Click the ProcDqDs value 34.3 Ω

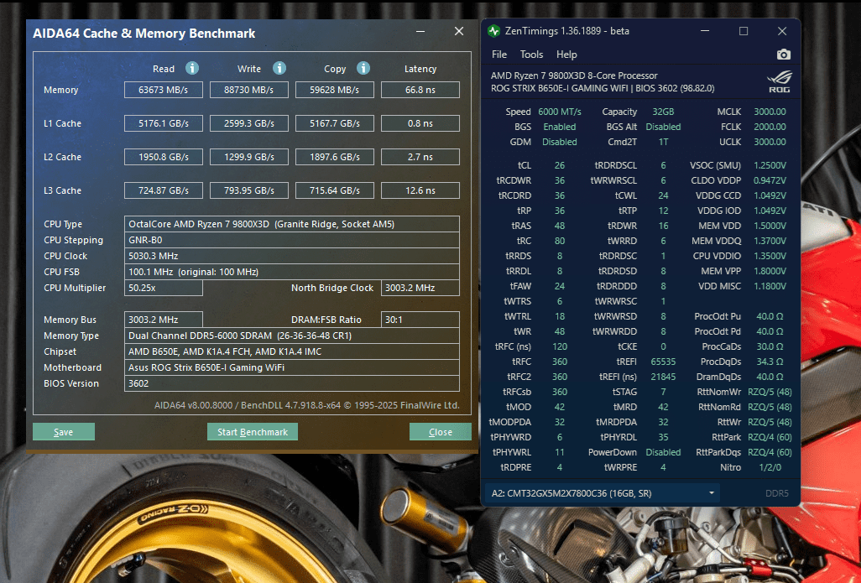[x=770, y=362]
